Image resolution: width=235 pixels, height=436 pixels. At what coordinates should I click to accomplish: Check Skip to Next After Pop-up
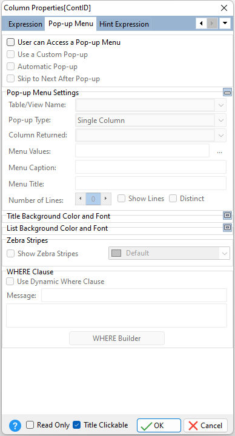(x=10, y=78)
